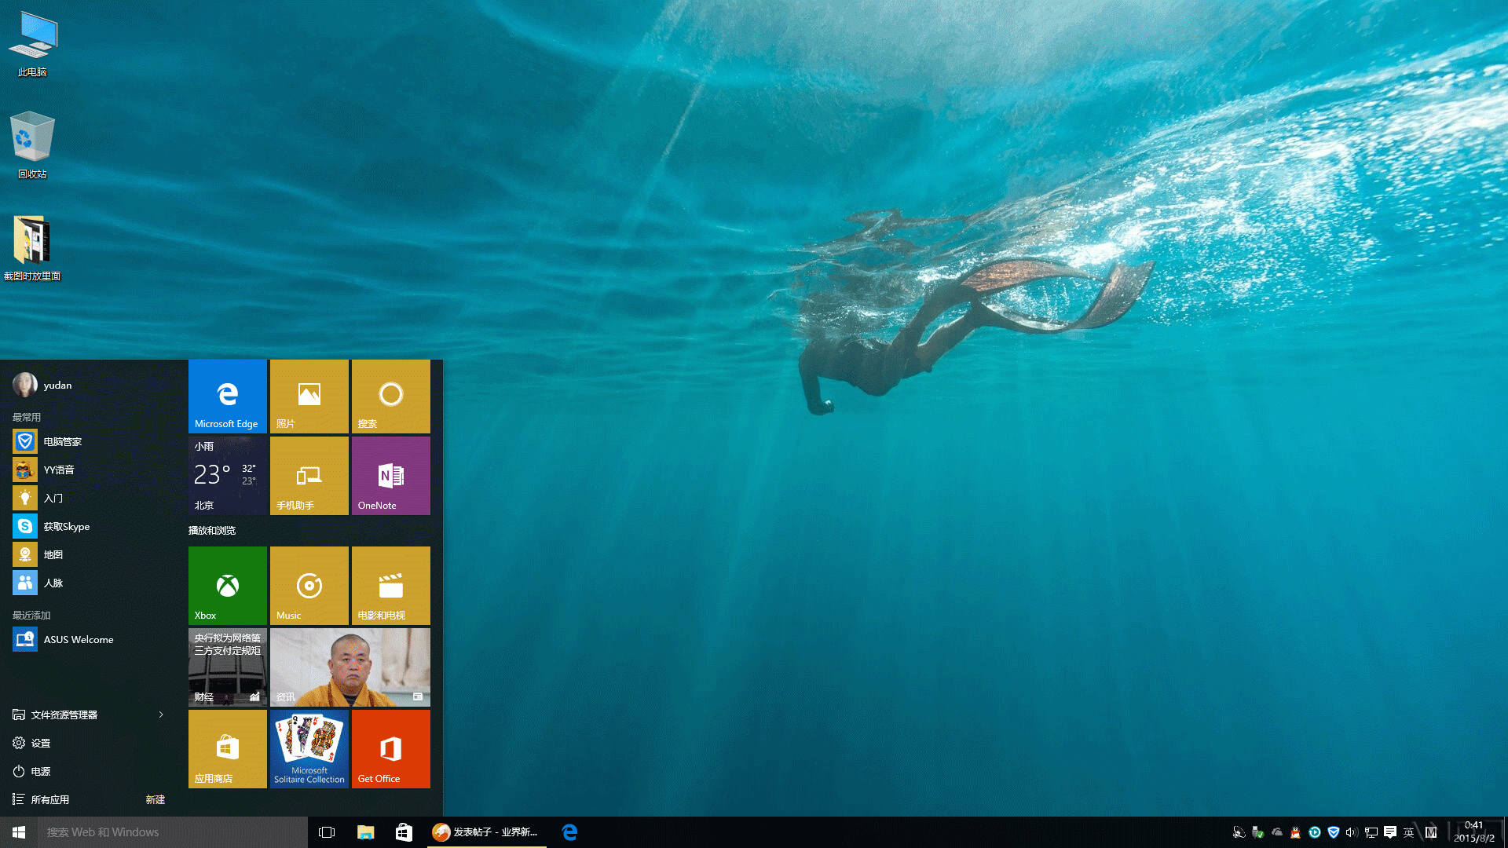The width and height of the screenshot is (1508, 848).
Task: Open the OneDrive cloud tray icon
Action: [1276, 832]
